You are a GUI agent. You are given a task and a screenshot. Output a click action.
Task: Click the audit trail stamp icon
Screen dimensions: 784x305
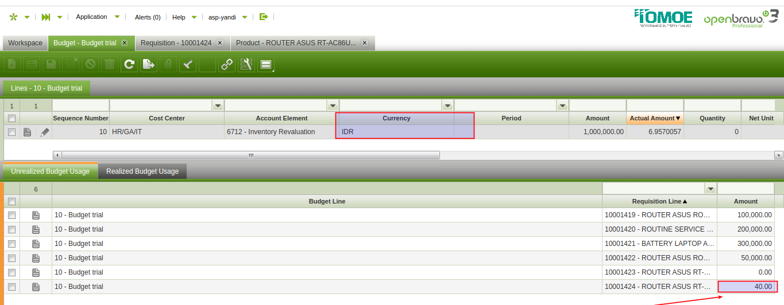(188, 64)
